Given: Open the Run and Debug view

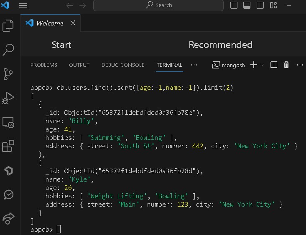Looking at the screenshot, I should 8,99.
